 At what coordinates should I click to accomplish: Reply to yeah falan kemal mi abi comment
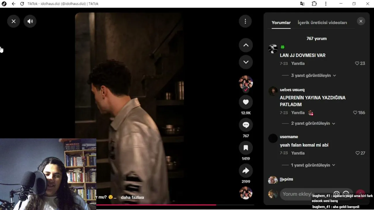(x=298, y=153)
